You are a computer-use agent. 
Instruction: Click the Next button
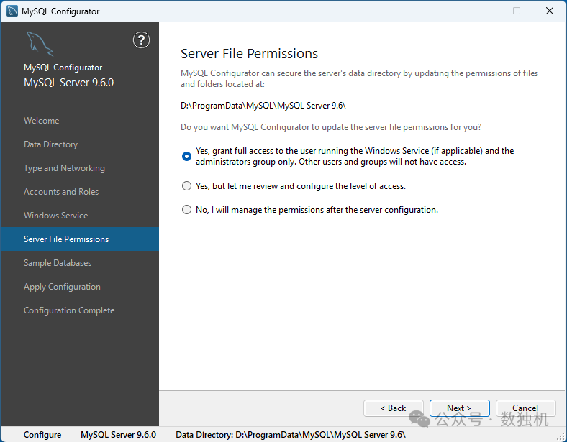click(460, 408)
